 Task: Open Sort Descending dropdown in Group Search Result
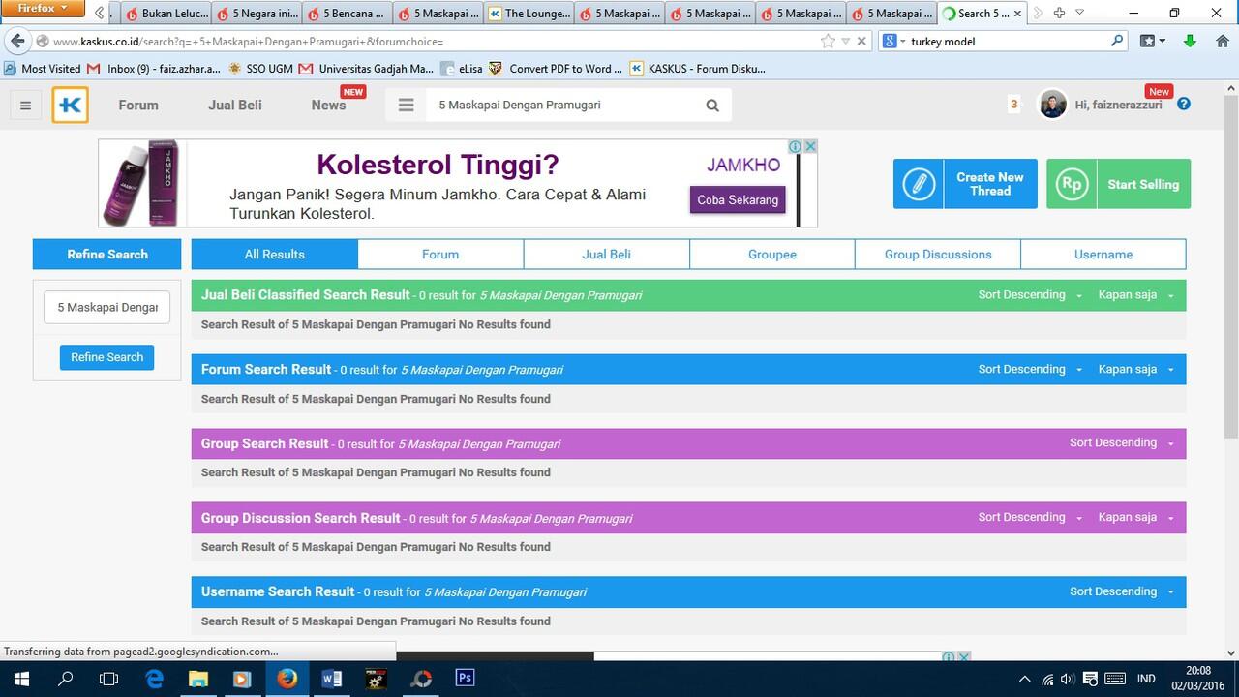coord(1122,442)
